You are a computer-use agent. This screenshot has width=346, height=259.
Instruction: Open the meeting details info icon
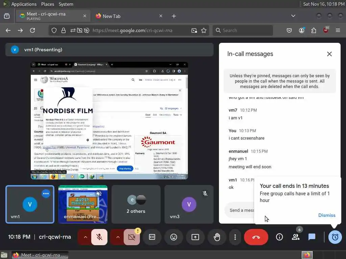pyautogui.click(x=279, y=237)
